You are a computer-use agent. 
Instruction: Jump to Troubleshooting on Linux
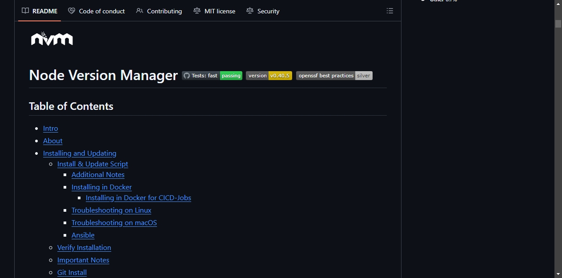(x=112, y=210)
